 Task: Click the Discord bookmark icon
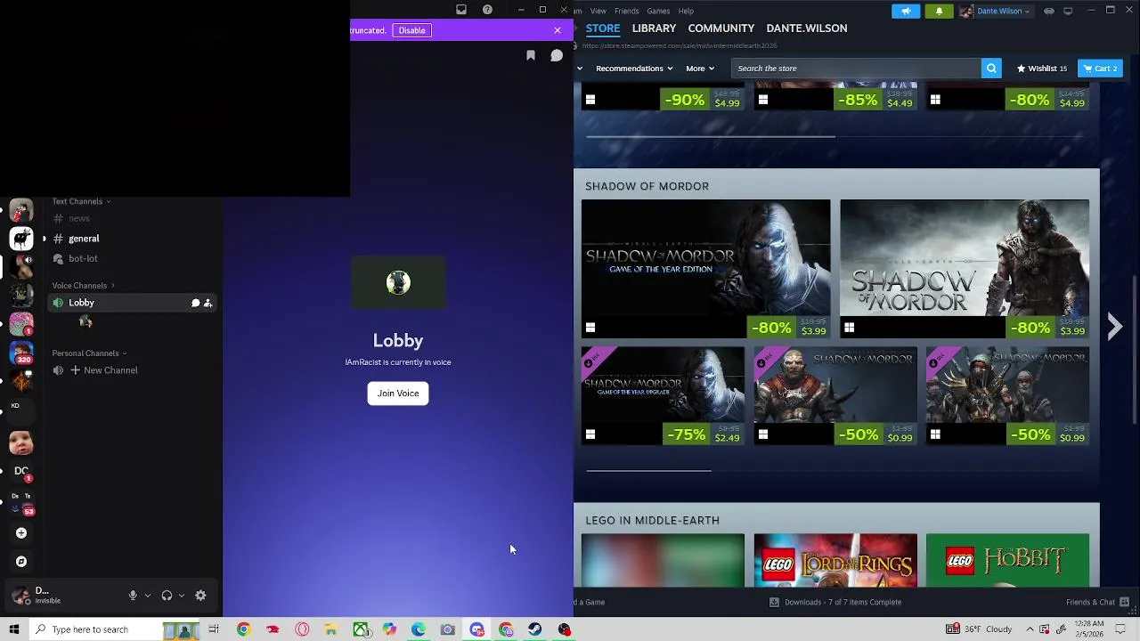531,55
